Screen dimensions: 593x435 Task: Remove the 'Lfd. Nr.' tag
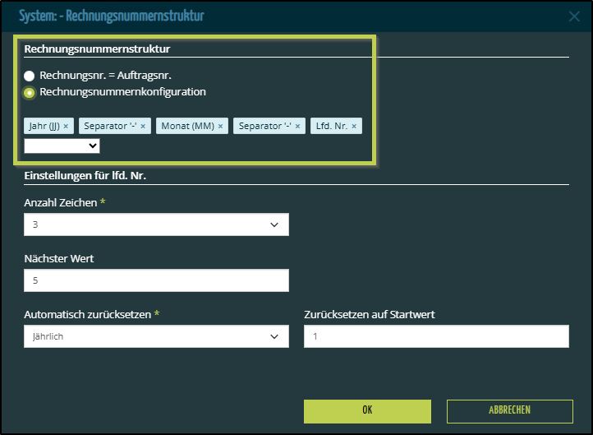(355, 126)
